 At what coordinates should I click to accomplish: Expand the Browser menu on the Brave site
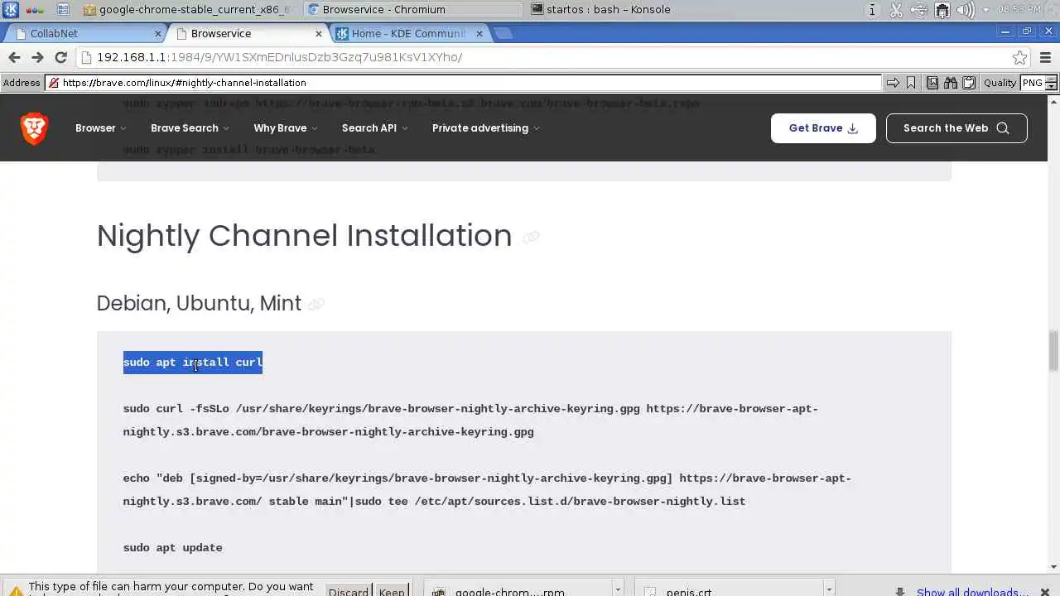point(101,128)
